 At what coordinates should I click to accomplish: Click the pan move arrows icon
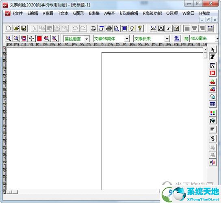[31, 38]
